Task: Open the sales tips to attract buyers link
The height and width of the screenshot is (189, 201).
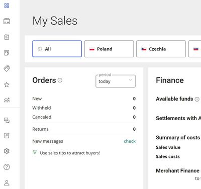Action: (x=70, y=153)
